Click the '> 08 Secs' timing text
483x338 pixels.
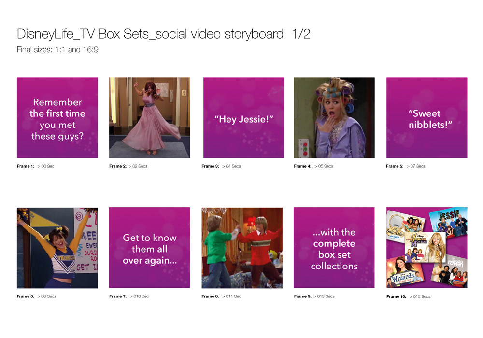pyautogui.click(x=47, y=296)
